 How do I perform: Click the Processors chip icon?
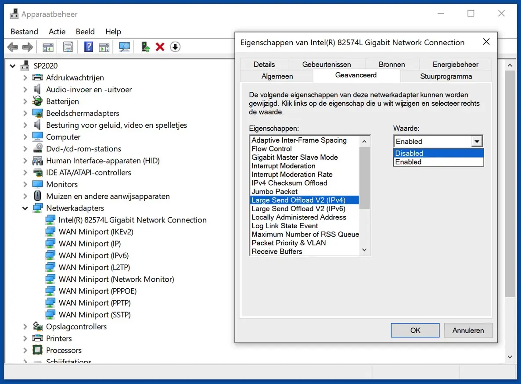[38, 350]
